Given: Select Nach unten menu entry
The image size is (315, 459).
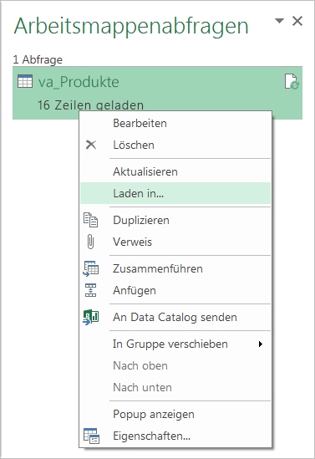Looking at the screenshot, I should click(175, 387).
